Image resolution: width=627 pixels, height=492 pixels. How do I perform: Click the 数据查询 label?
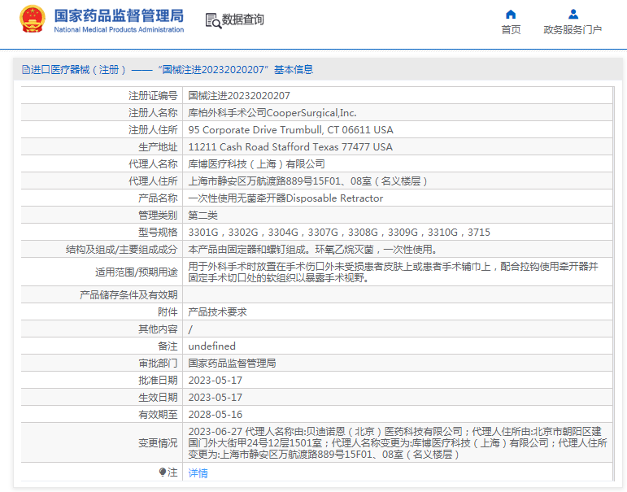click(242, 20)
